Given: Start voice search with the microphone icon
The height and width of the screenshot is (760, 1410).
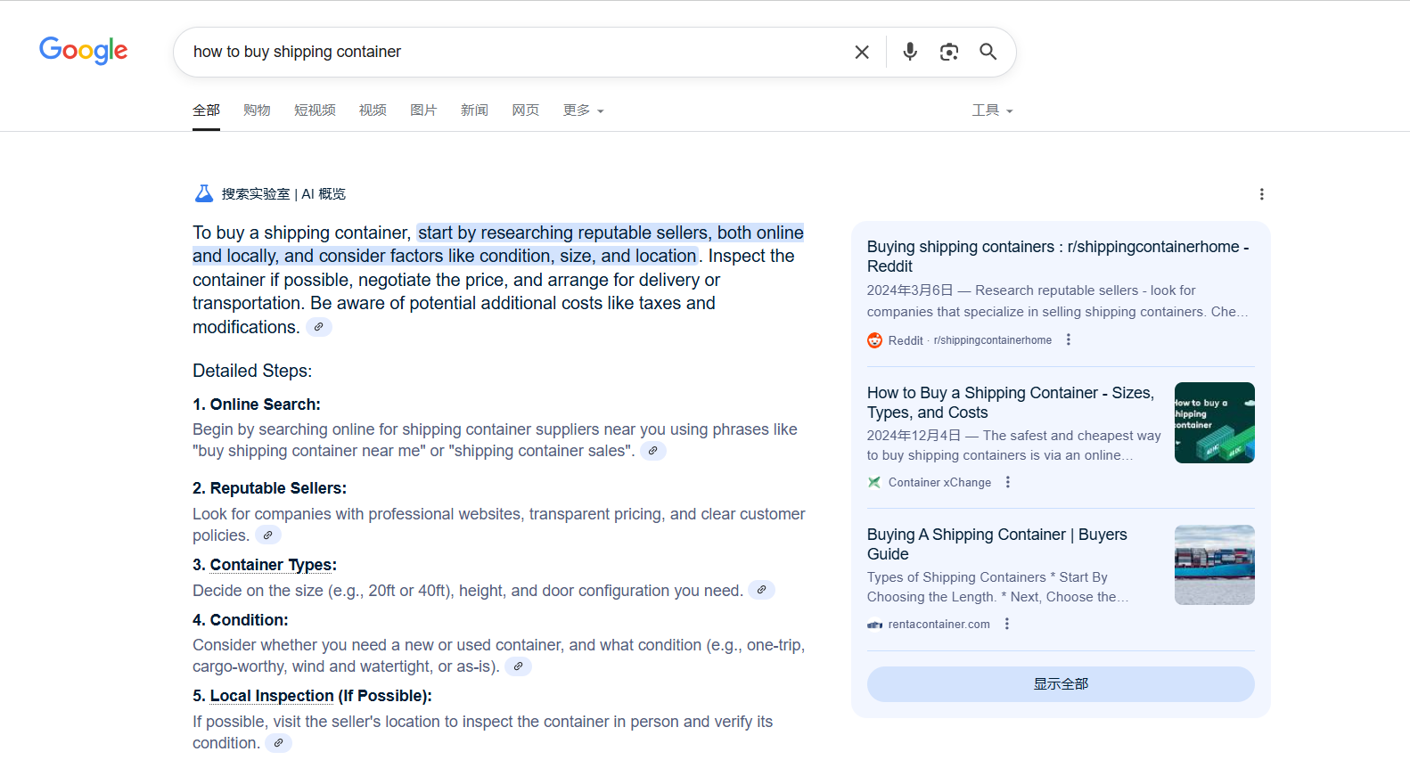Looking at the screenshot, I should click(910, 52).
